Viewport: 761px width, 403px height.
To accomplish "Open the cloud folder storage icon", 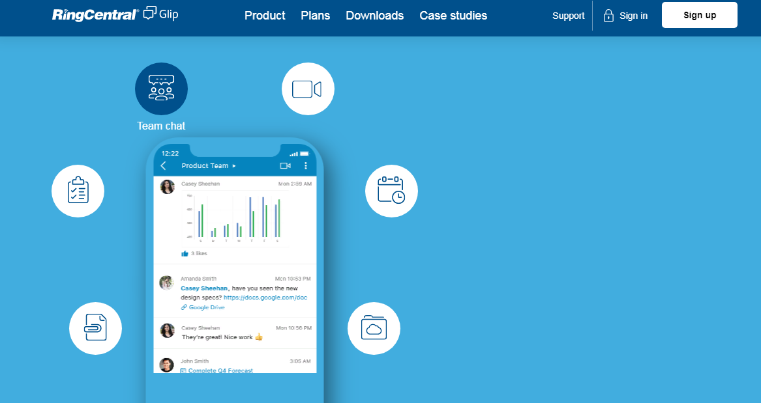I will point(374,328).
